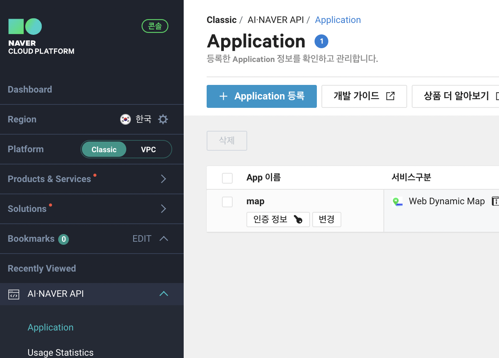Switch platform to Classic
Image resolution: width=499 pixels, height=358 pixels.
[x=104, y=150]
